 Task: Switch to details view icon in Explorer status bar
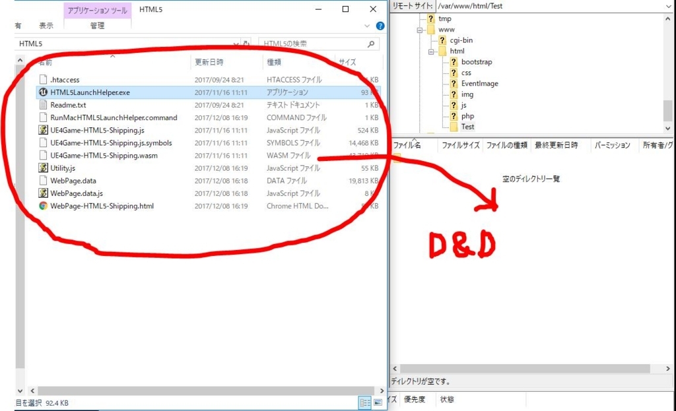[x=364, y=403]
